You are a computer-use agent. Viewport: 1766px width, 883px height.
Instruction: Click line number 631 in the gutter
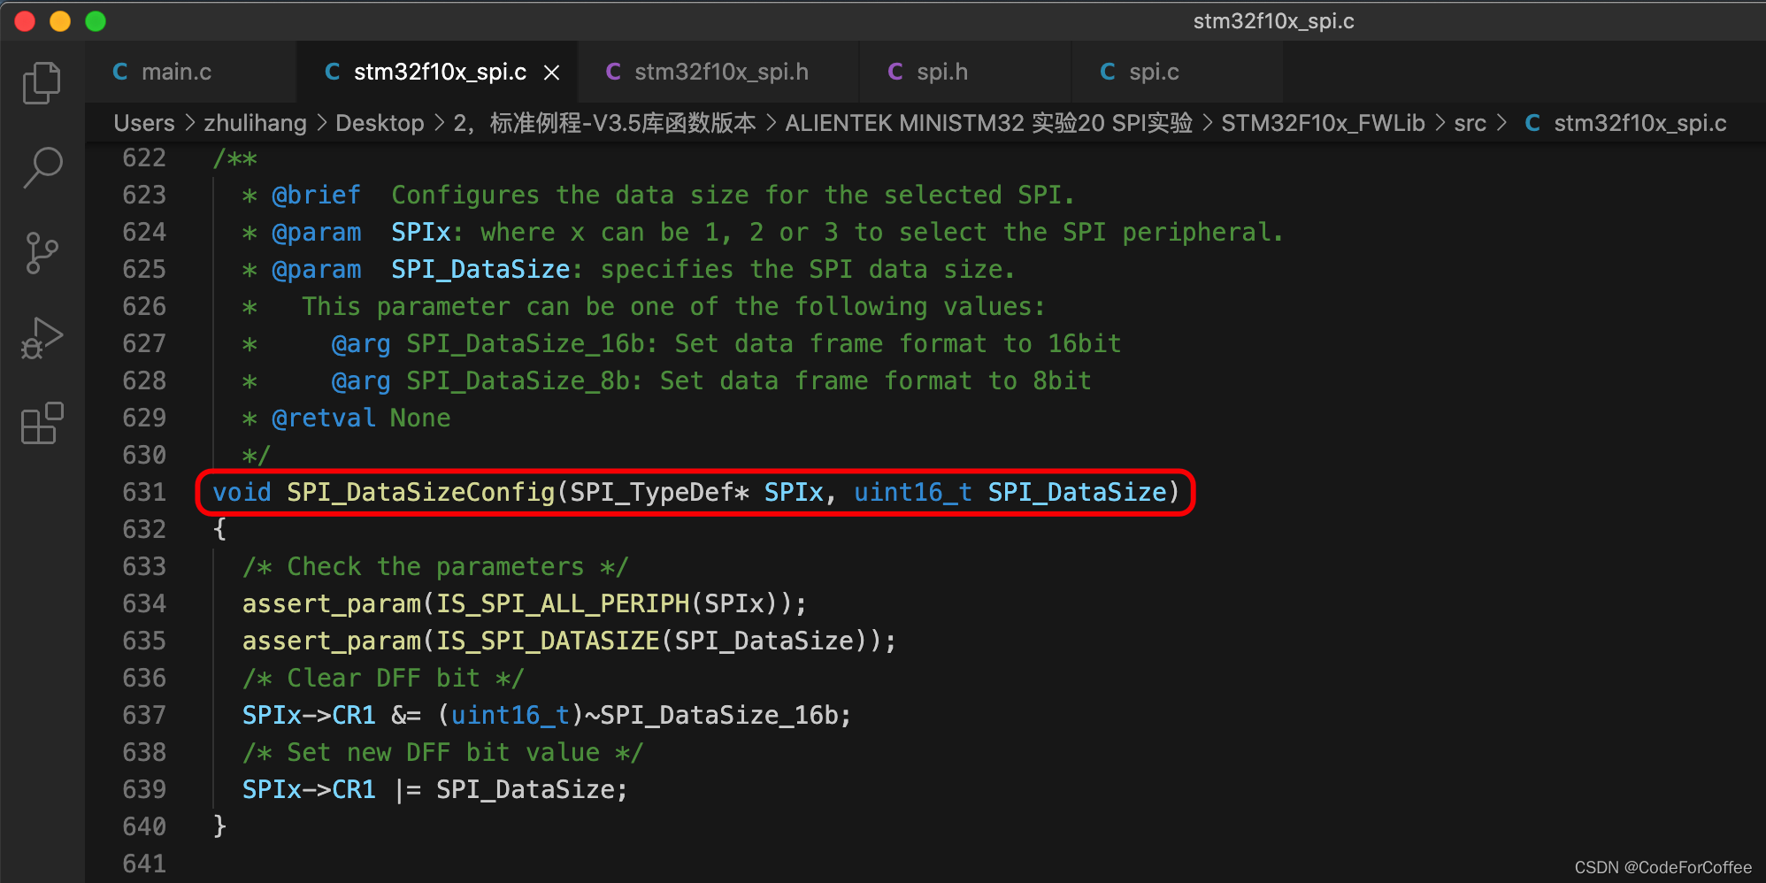coord(144,492)
